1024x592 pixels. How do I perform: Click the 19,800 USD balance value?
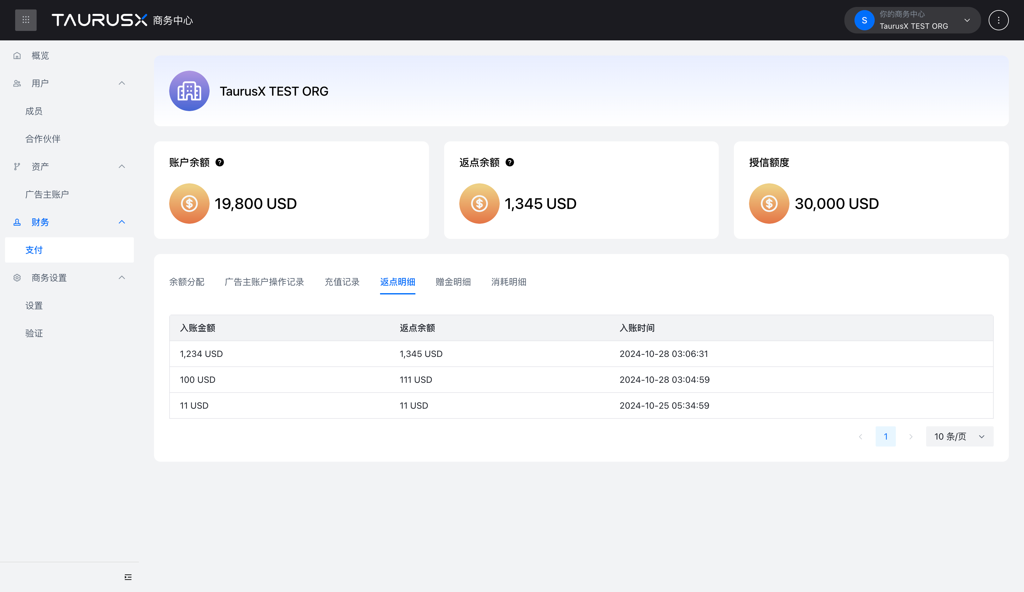tap(256, 204)
